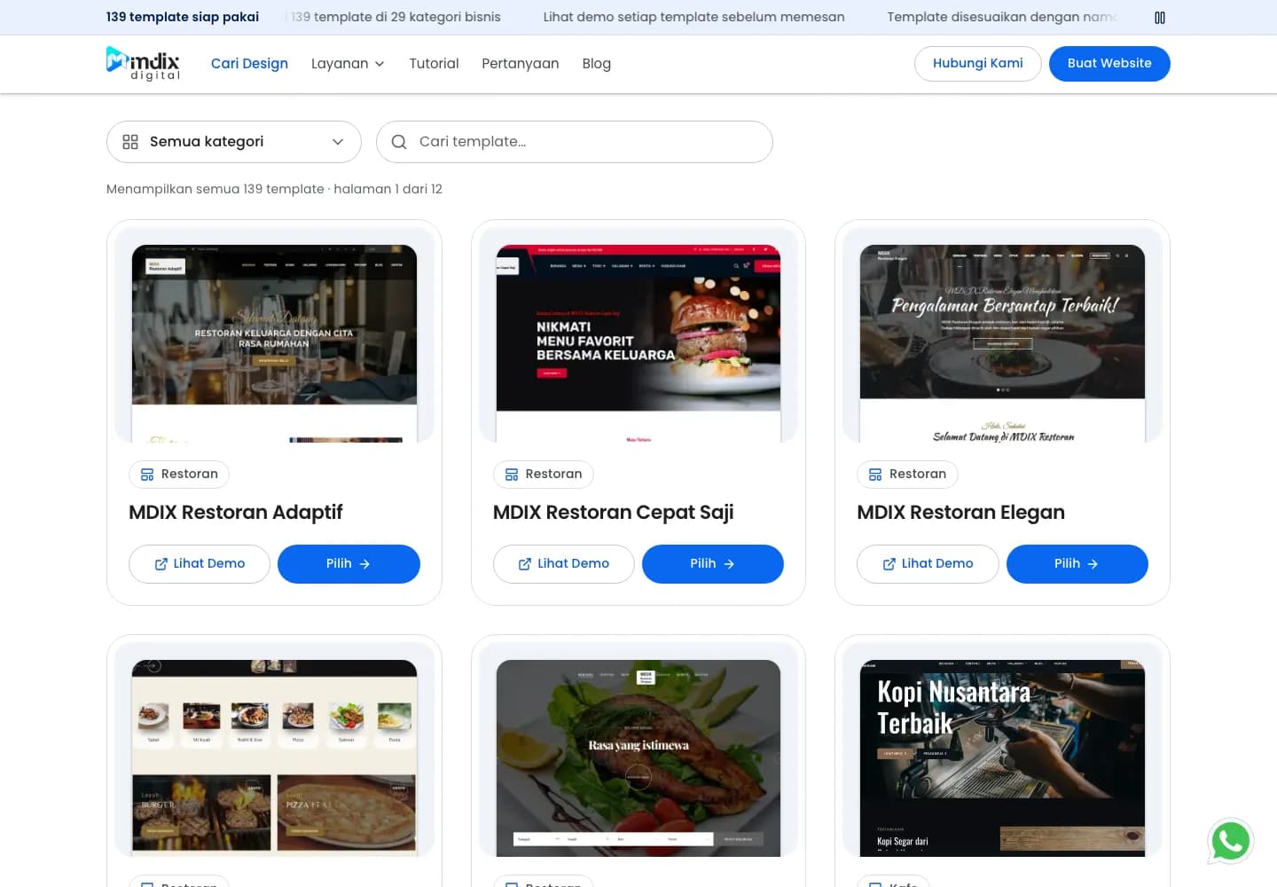View demo of MDIX Restoran Elegan
The height and width of the screenshot is (887, 1277).
[x=928, y=564]
